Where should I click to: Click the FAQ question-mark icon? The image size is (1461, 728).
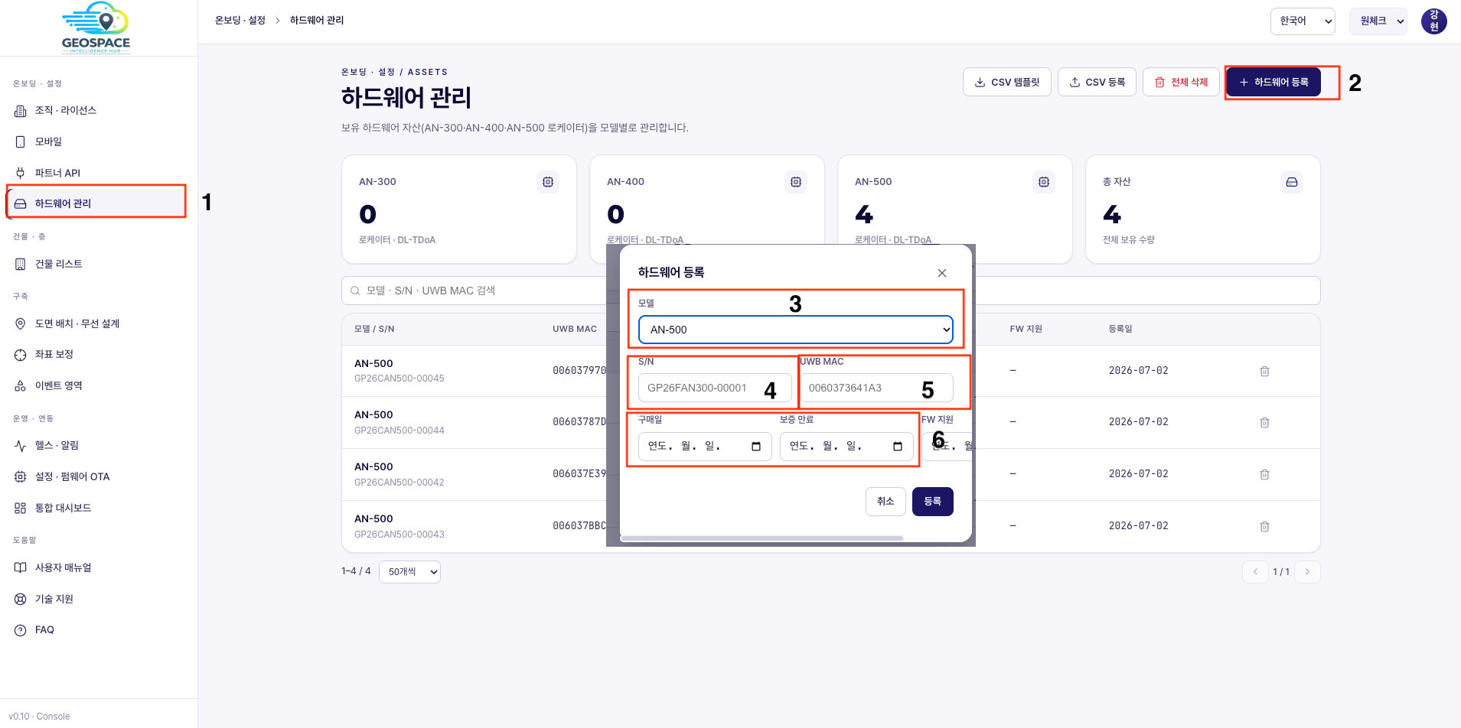point(21,630)
